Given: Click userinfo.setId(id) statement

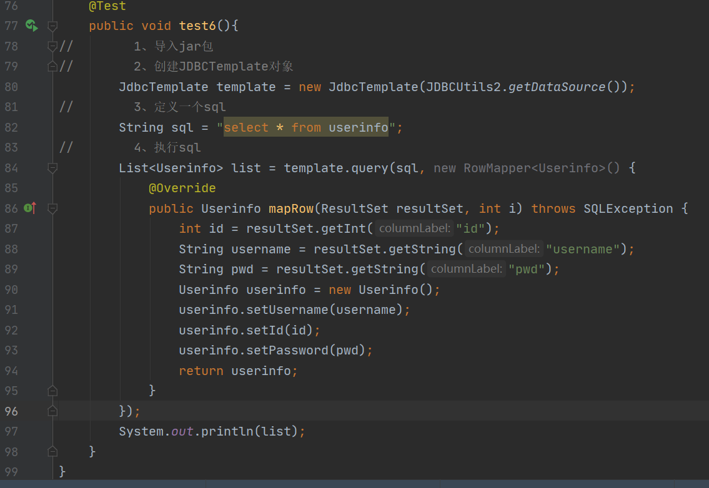Looking at the screenshot, I should coord(250,330).
